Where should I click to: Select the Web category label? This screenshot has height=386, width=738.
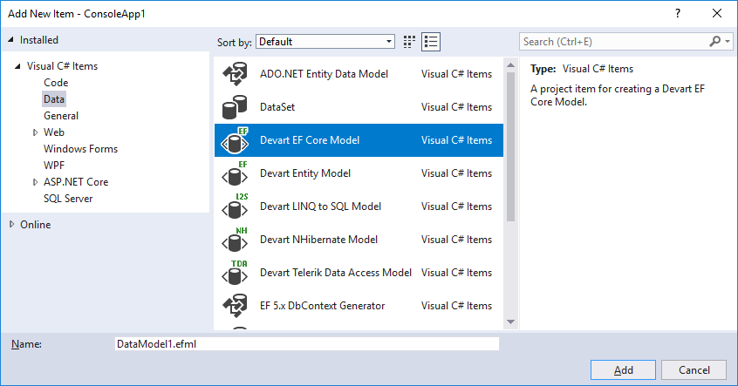54,132
